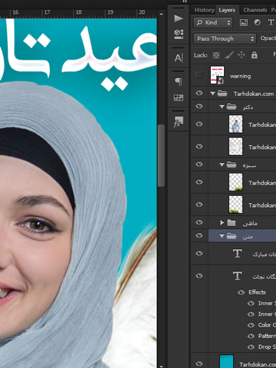The image size is (276, 368).
Task: Select the woman photo layer thumbnail in دکتر
Action: tap(236, 124)
